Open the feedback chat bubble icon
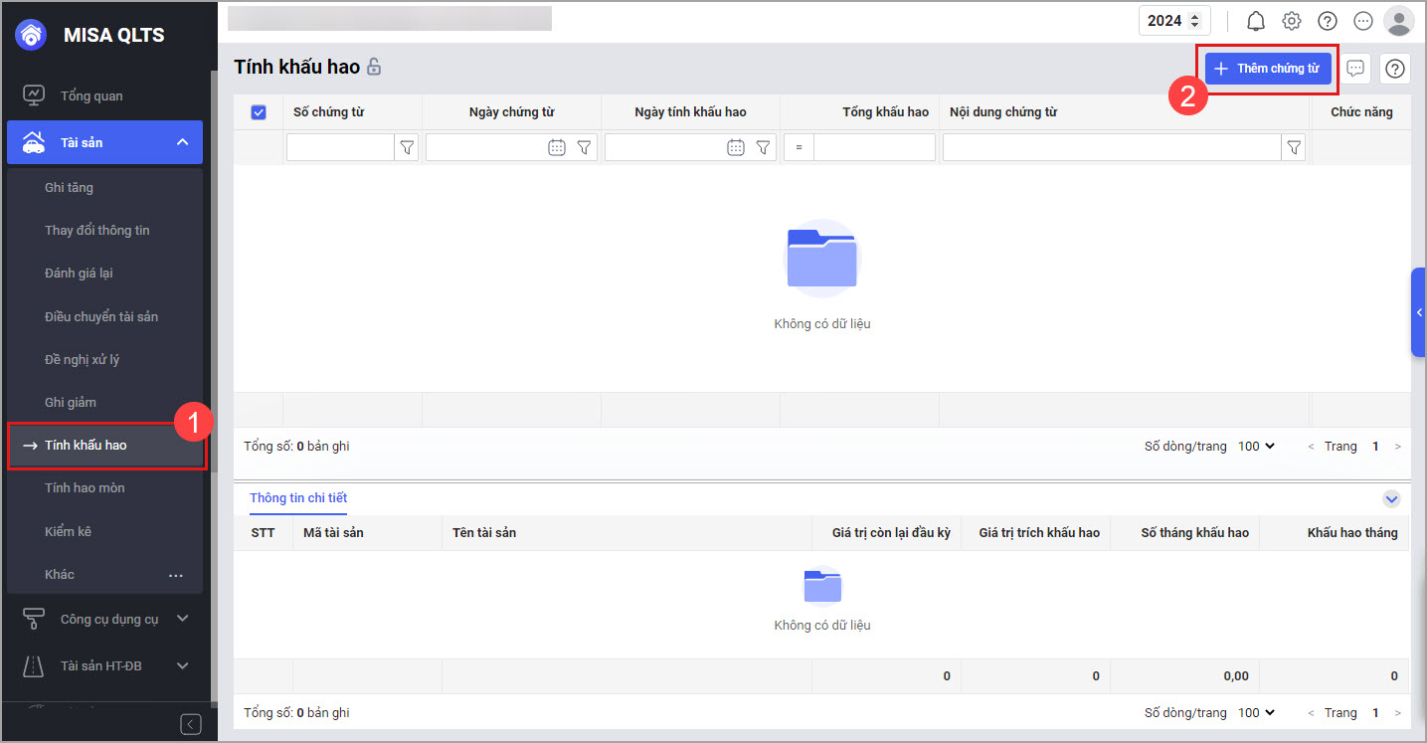Viewport: 1427px width, 743px height. [x=1355, y=69]
